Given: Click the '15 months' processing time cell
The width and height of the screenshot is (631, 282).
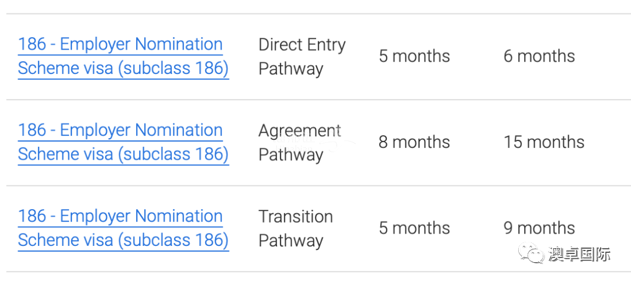Looking at the screenshot, I should (x=544, y=142).
